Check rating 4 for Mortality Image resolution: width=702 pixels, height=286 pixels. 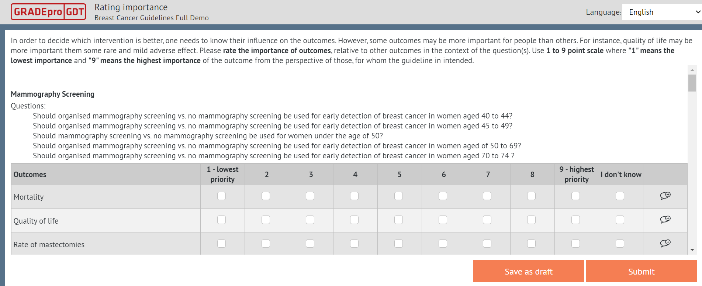point(355,196)
